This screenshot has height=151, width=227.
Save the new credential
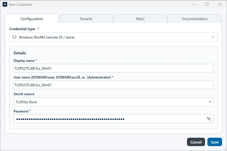215,142
